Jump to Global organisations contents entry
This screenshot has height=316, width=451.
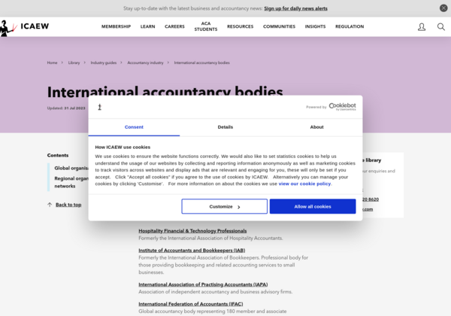pyautogui.click(x=71, y=168)
